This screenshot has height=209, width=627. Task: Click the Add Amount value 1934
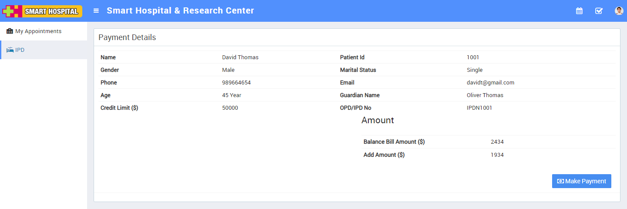tap(497, 155)
